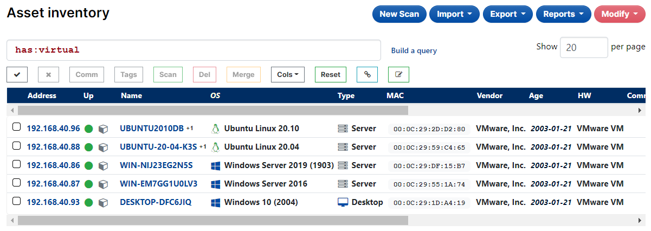The image size is (651, 231).
Task: Click the virtual cube icon for DESKTOP-DFC6JIQ
Action: [103, 203]
